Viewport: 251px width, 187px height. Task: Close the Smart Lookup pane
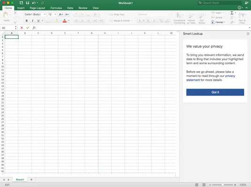coord(248,34)
